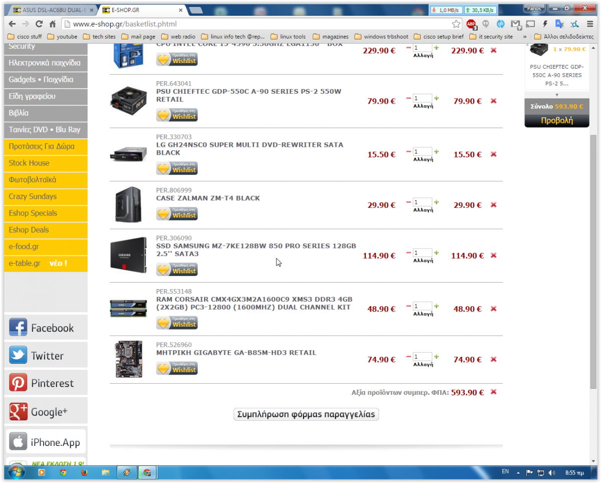601x483 pixels.
Task: Decrease LG DVD-REWRITER quantity with minus
Action: tap(409, 151)
